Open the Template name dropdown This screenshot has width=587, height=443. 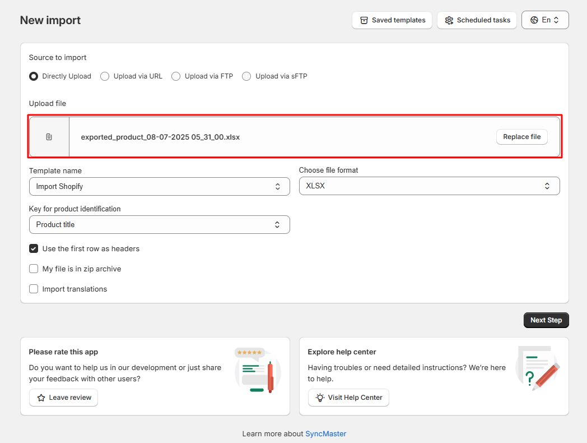tap(160, 187)
